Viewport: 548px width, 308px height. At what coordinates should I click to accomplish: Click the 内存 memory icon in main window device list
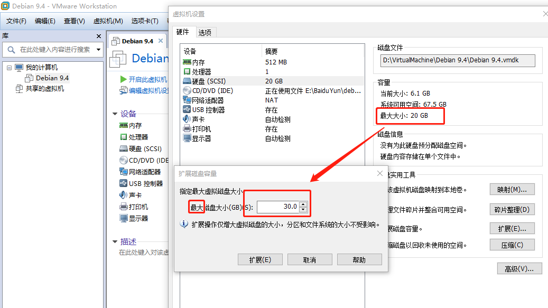123,125
